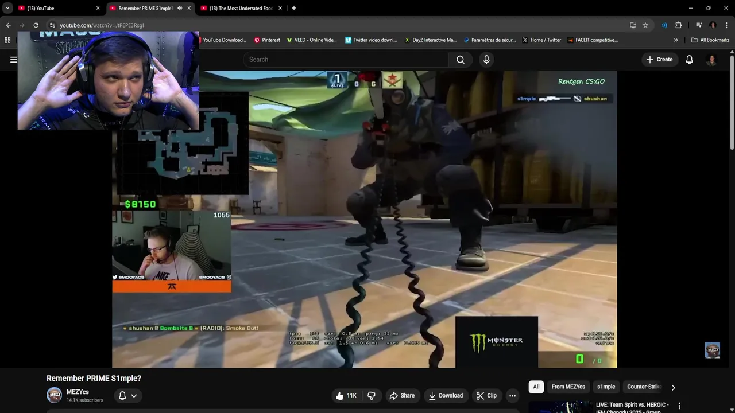Bookmark this page with the star icon
Viewport: 735px width, 413px height.
click(x=645, y=25)
